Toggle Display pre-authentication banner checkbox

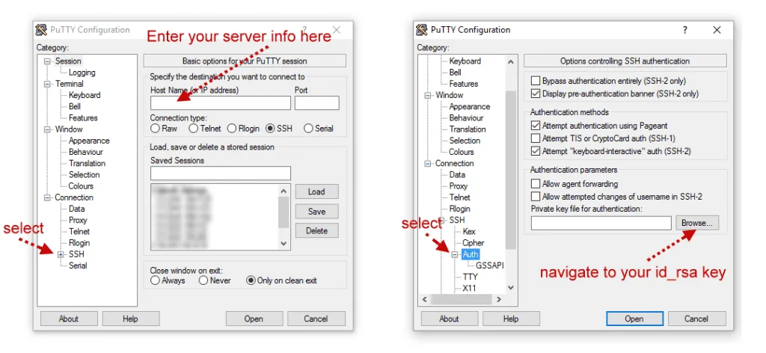tap(536, 93)
